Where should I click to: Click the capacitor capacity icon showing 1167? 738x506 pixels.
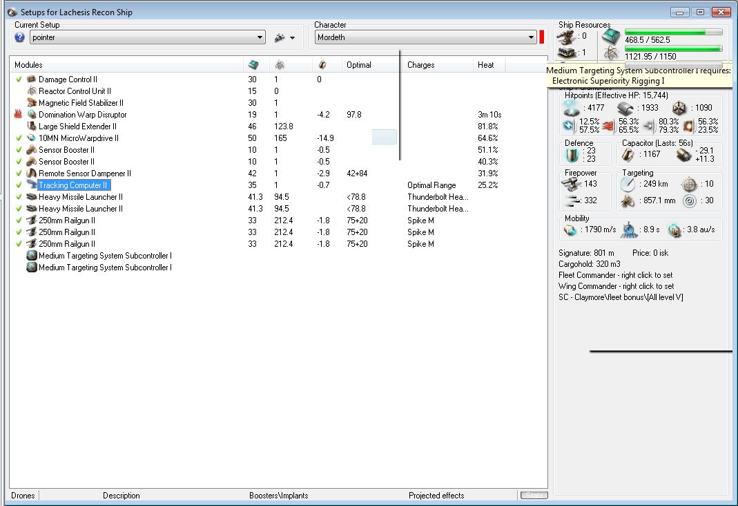click(x=628, y=155)
